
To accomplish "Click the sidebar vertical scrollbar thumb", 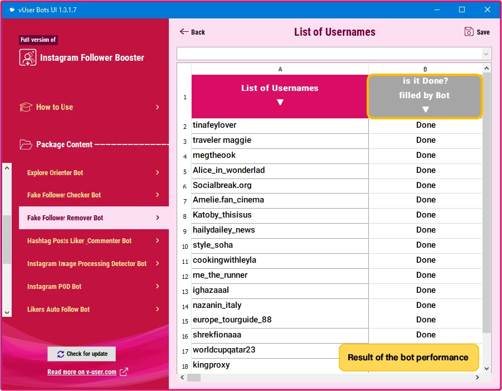I will [x=7, y=239].
